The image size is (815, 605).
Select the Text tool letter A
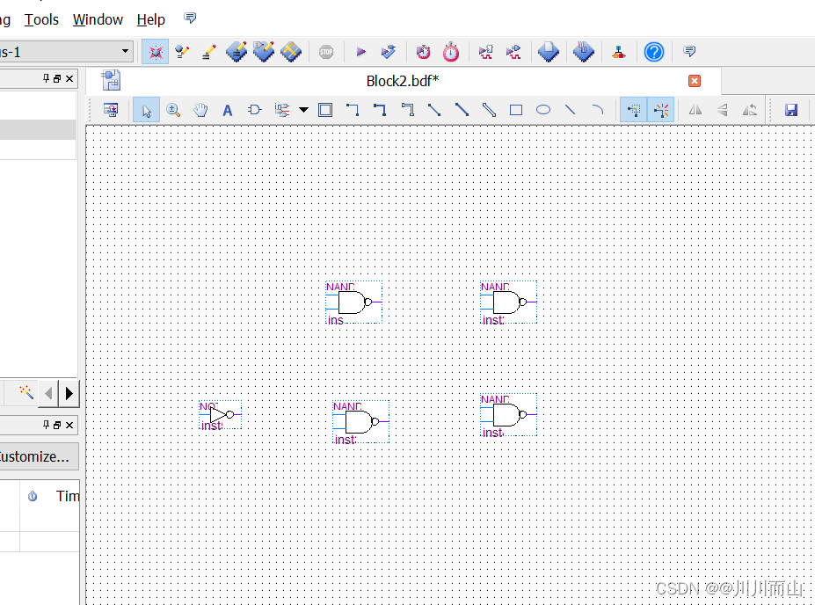pos(227,110)
